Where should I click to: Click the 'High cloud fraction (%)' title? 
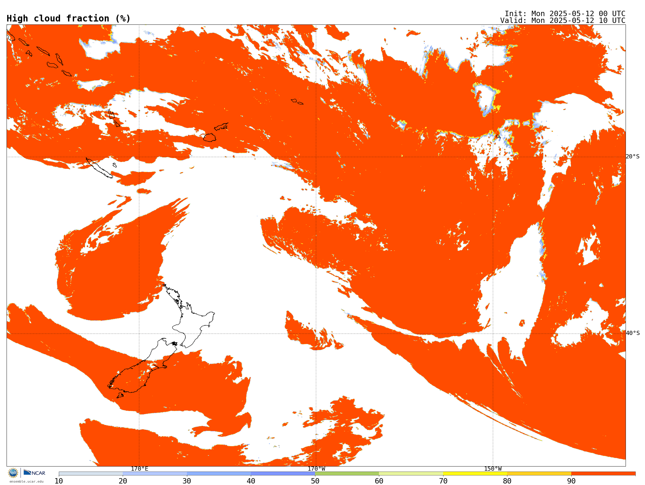[x=69, y=18]
